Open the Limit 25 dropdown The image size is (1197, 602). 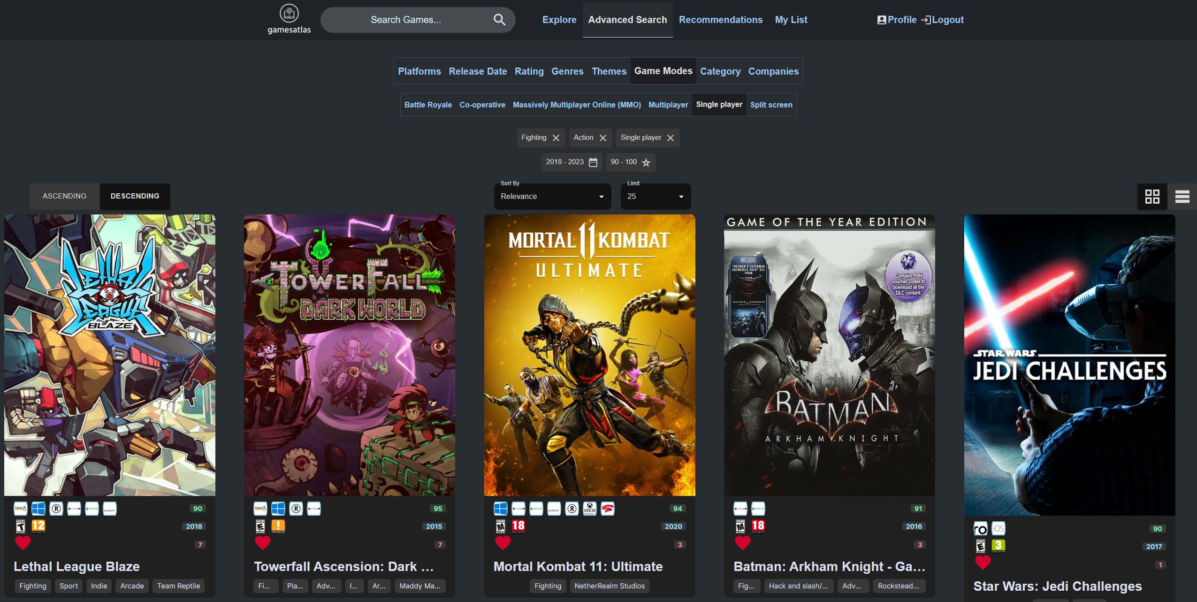pyautogui.click(x=655, y=197)
